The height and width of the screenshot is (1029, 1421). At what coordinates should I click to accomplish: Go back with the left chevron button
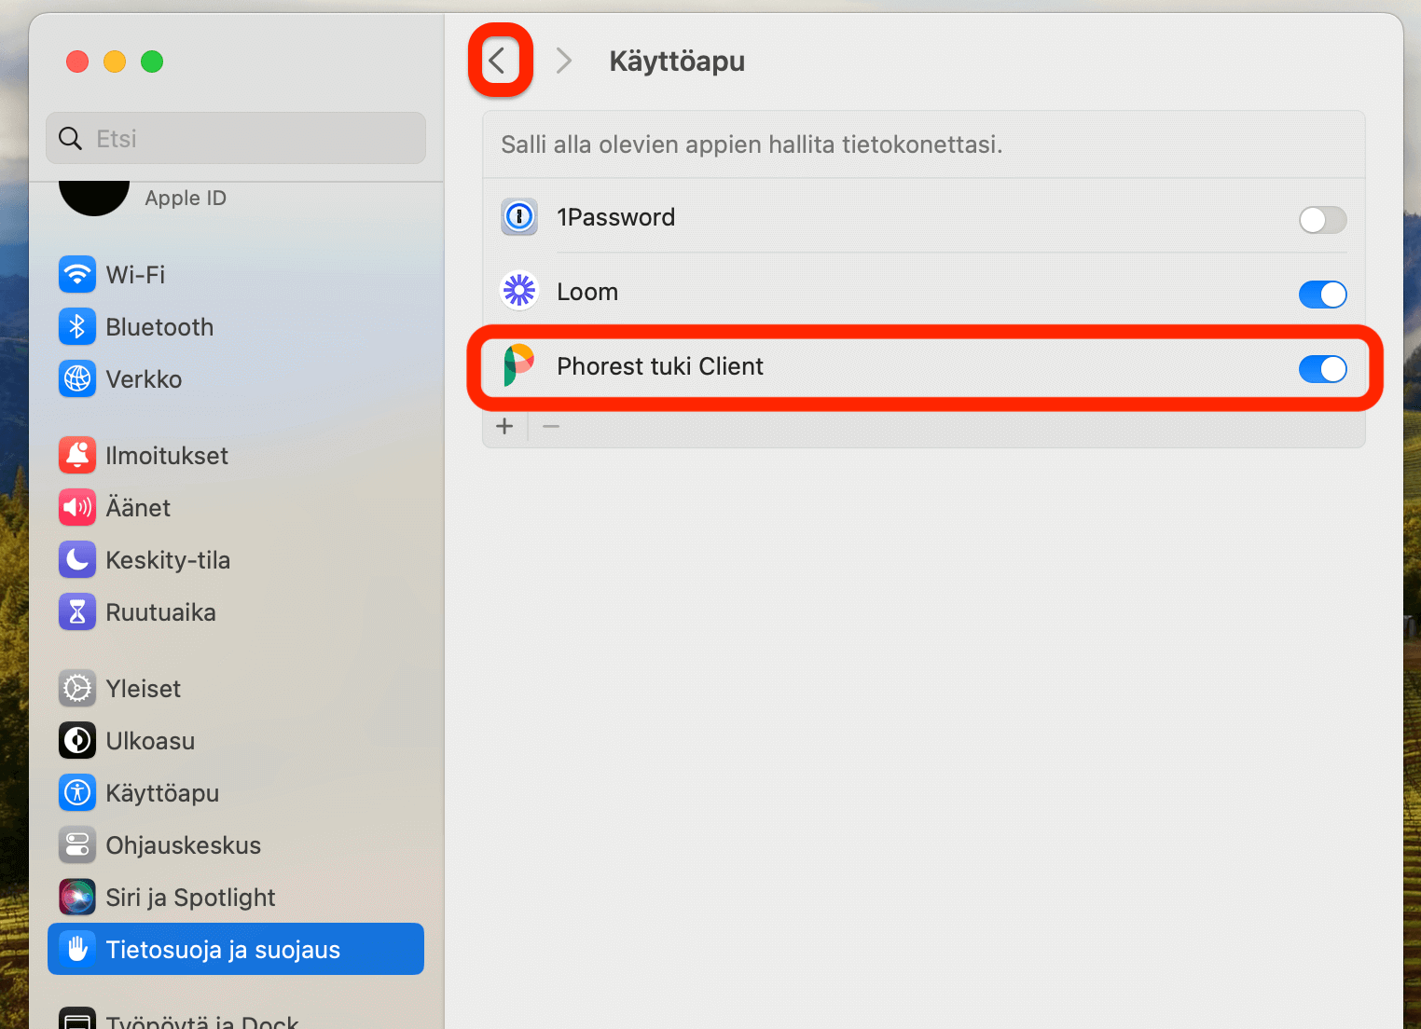pos(498,61)
